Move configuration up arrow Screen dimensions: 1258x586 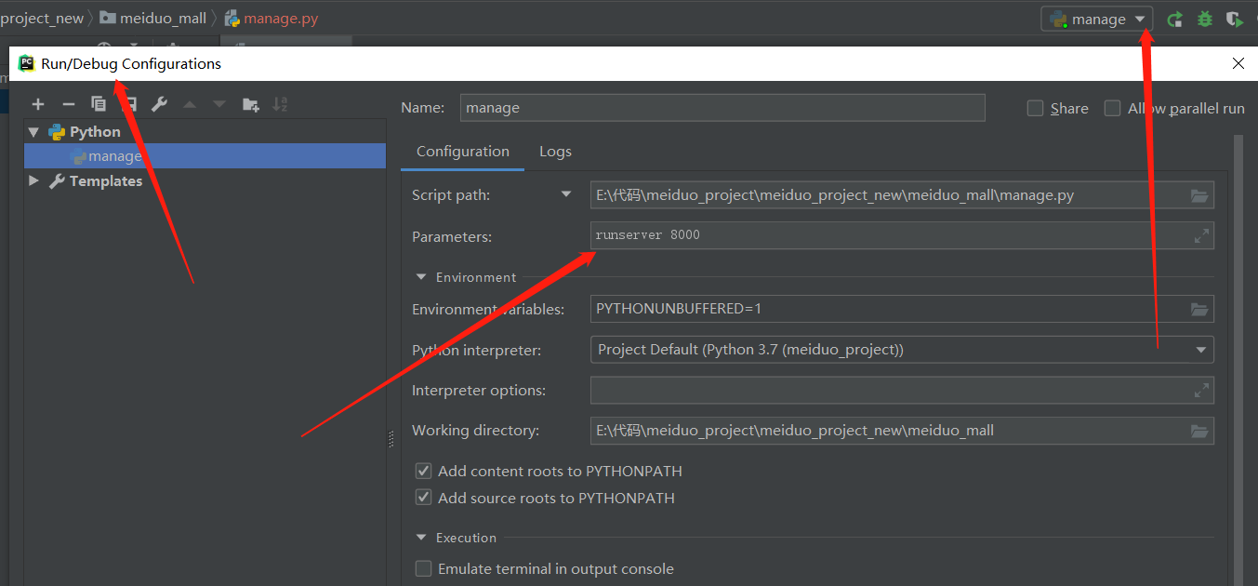click(x=190, y=104)
